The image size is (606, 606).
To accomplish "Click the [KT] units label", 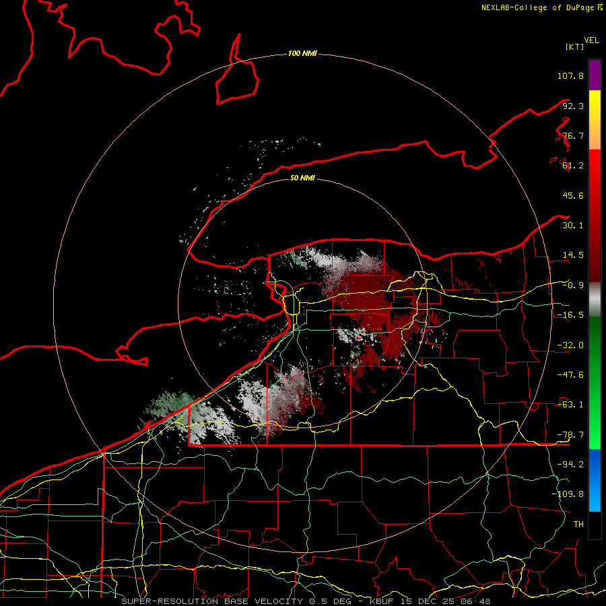I will [574, 46].
